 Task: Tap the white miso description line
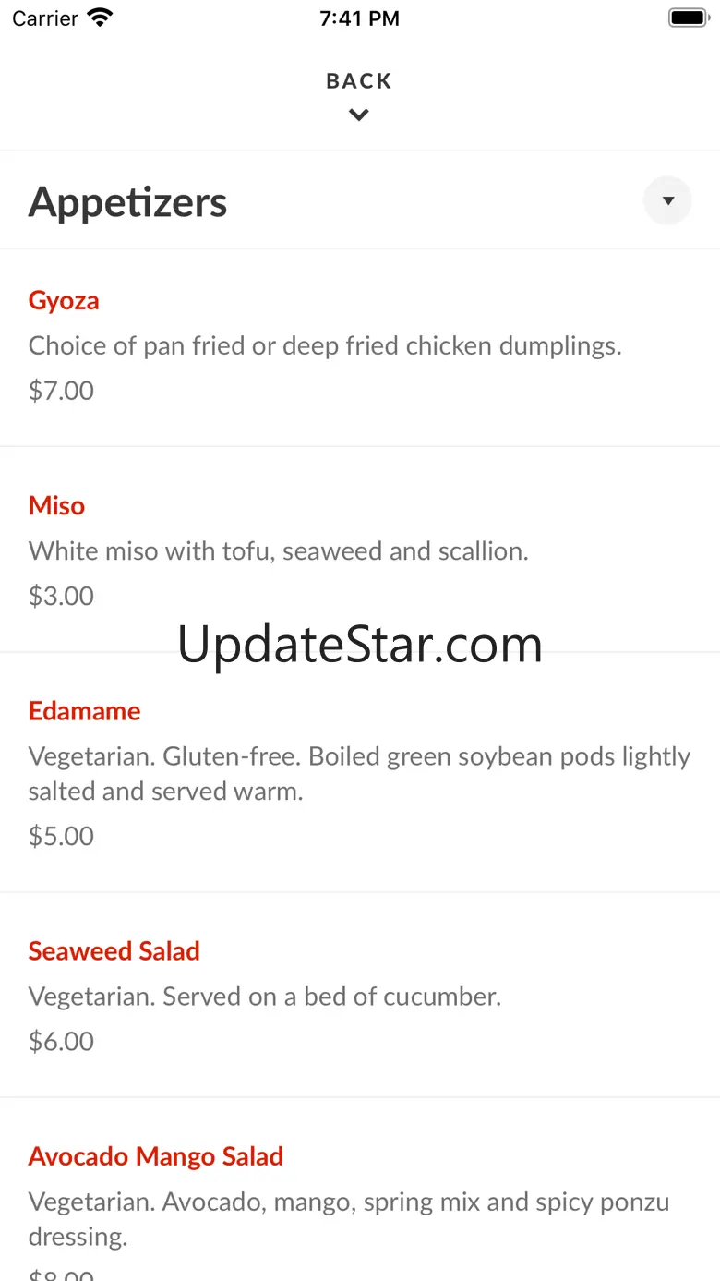(278, 551)
